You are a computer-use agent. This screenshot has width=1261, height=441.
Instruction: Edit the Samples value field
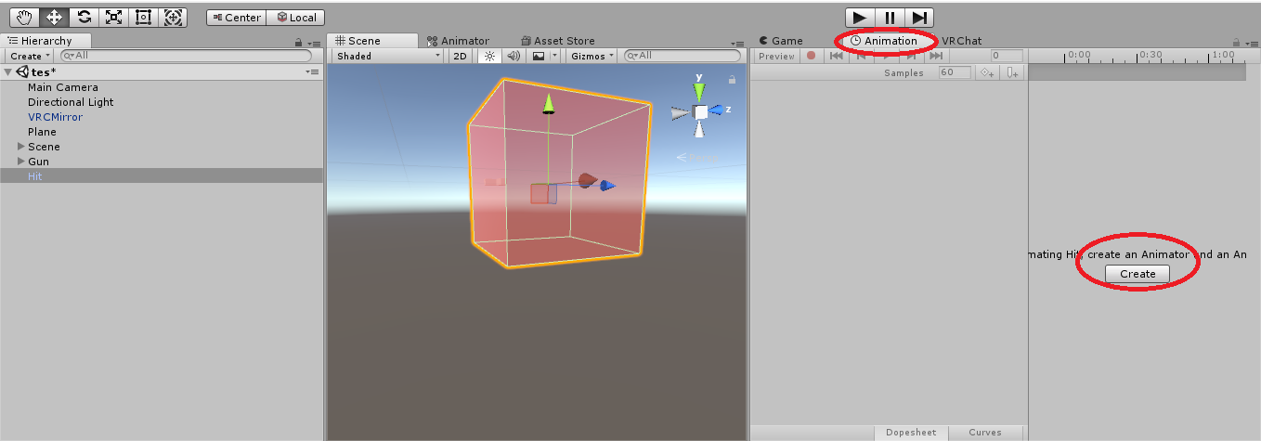(954, 72)
